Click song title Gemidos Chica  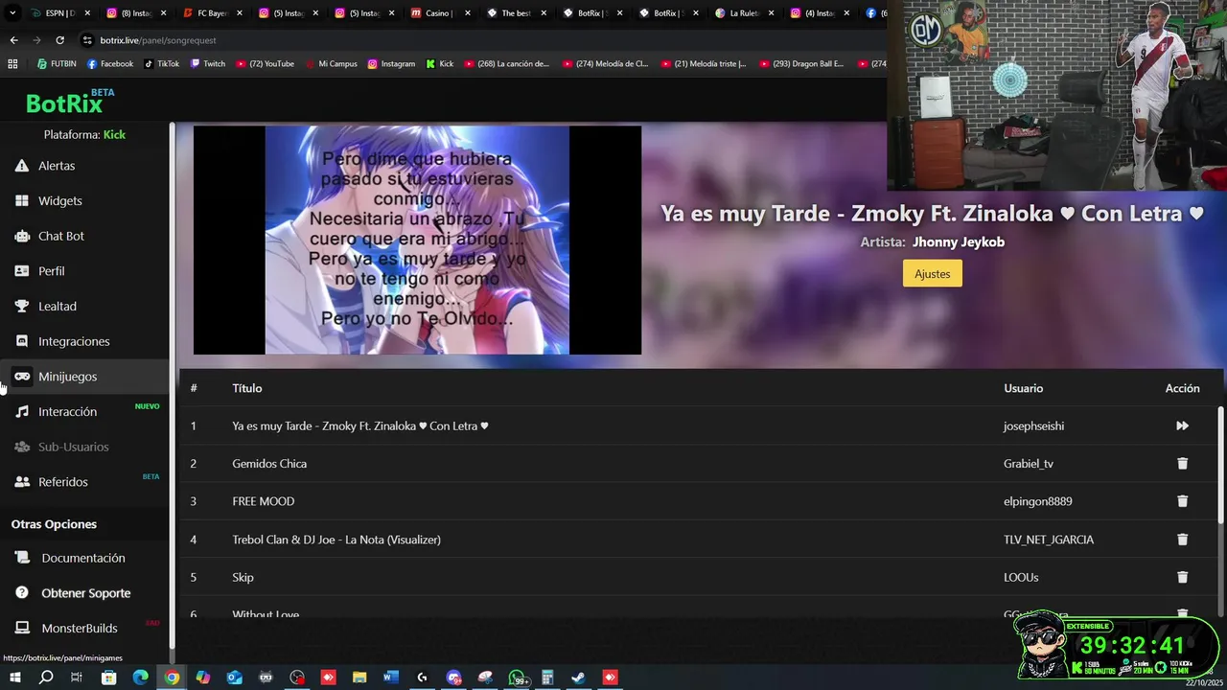tap(269, 463)
